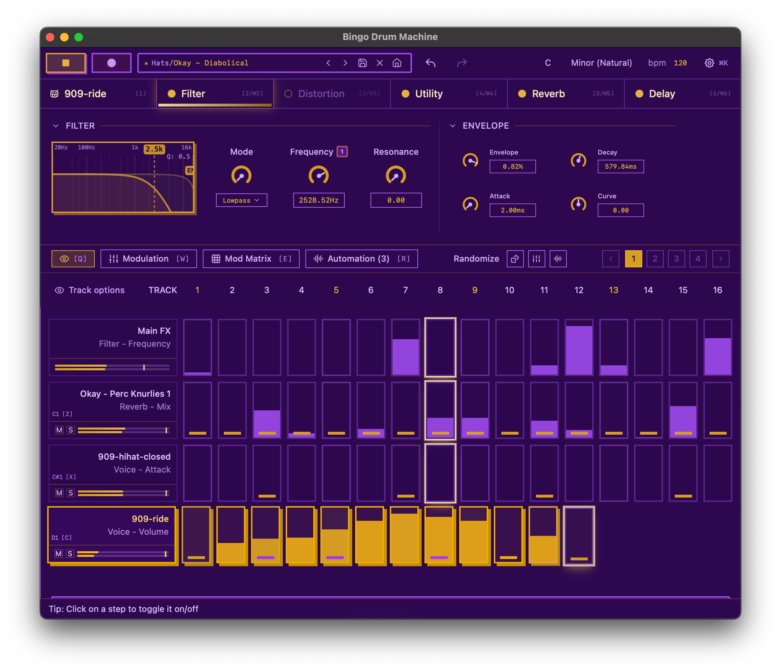Collapse the ENVELOPE section
The height and width of the screenshot is (672, 781).
(x=453, y=126)
